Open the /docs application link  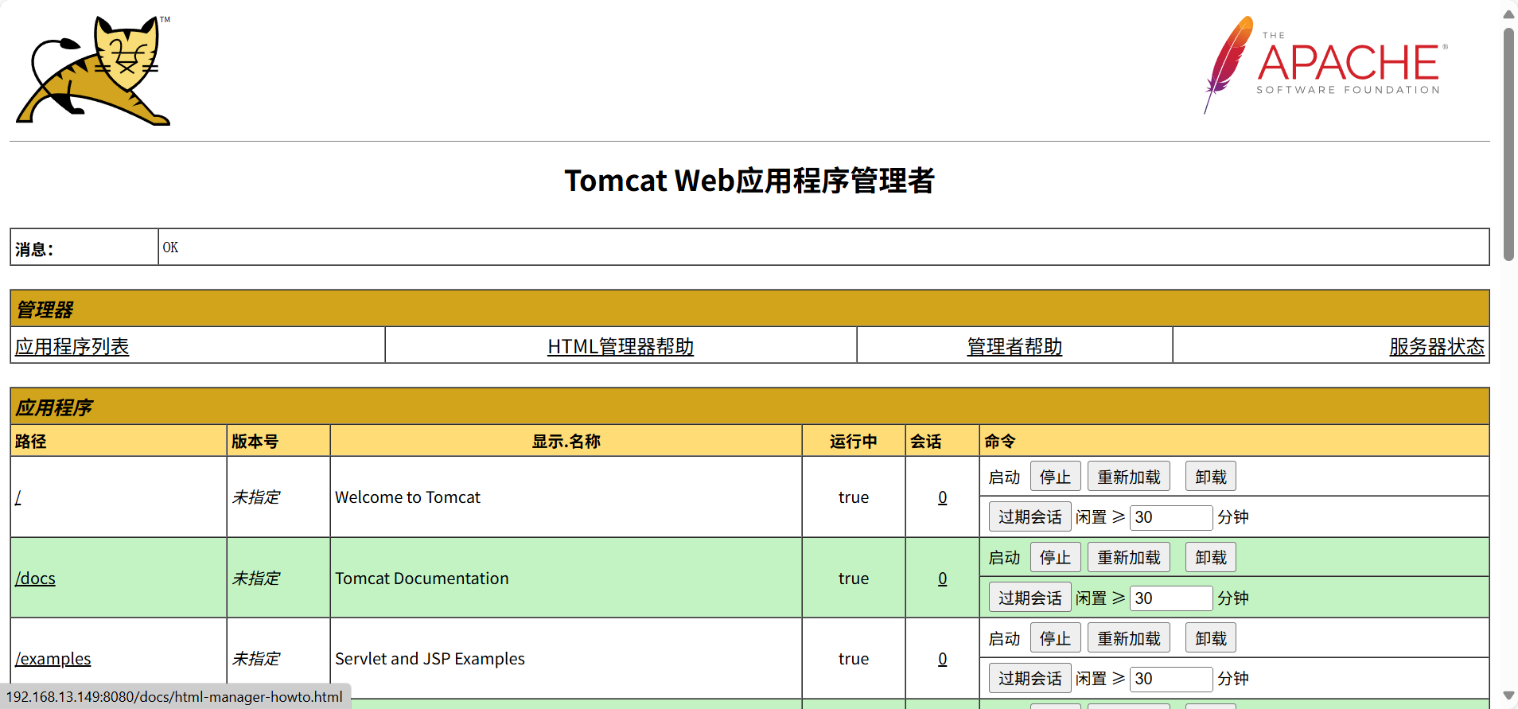(35, 578)
